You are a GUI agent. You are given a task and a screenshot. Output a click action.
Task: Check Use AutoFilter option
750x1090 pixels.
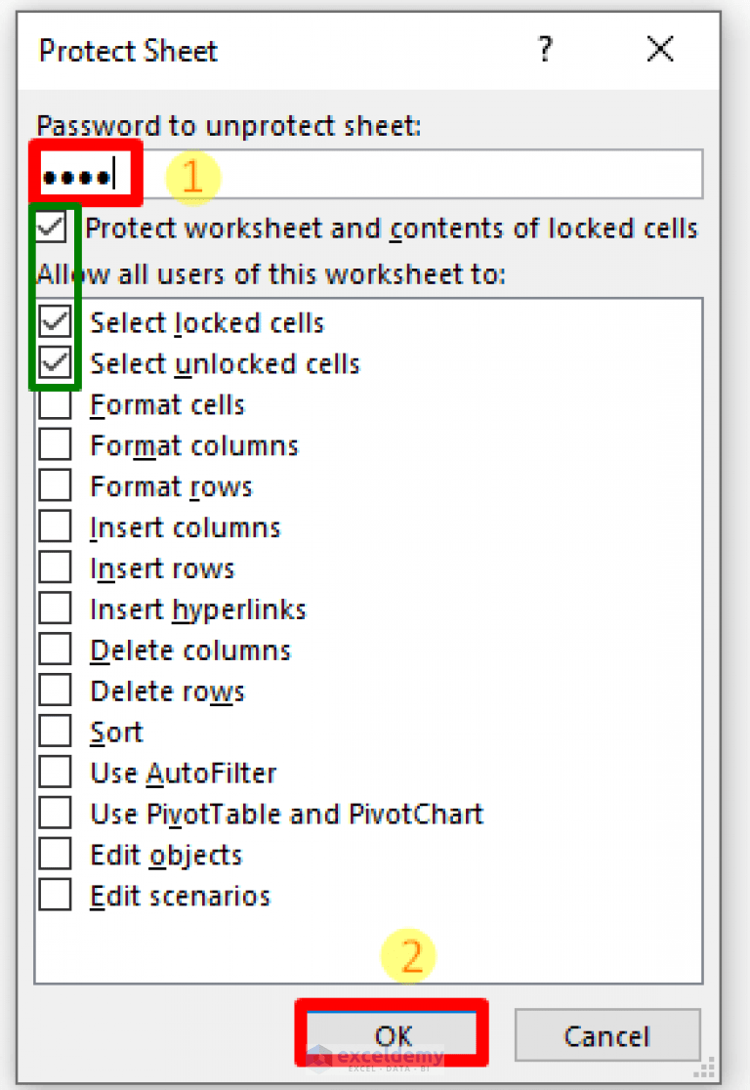(x=57, y=772)
